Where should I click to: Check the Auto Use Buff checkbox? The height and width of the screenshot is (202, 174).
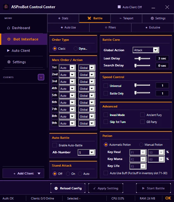(106, 173)
